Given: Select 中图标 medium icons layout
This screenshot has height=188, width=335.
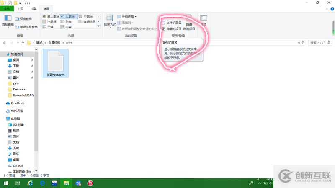Looking at the screenshot, I should (86, 16).
